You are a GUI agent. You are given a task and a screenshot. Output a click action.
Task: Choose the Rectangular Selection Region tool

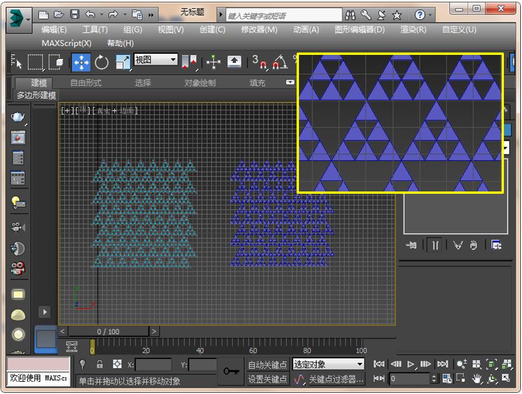tap(35, 62)
